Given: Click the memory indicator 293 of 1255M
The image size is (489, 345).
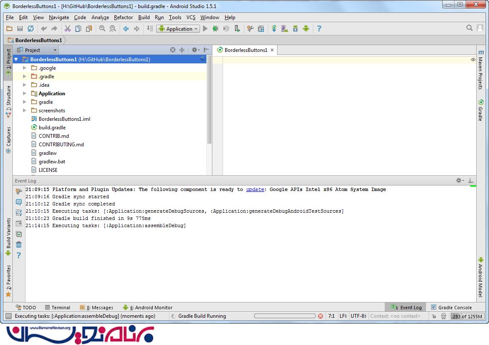Looking at the screenshot, I should pyautogui.click(x=467, y=316).
